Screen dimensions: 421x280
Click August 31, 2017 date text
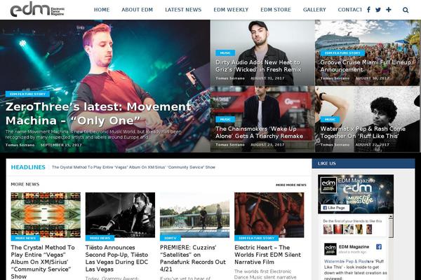pos(267,78)
